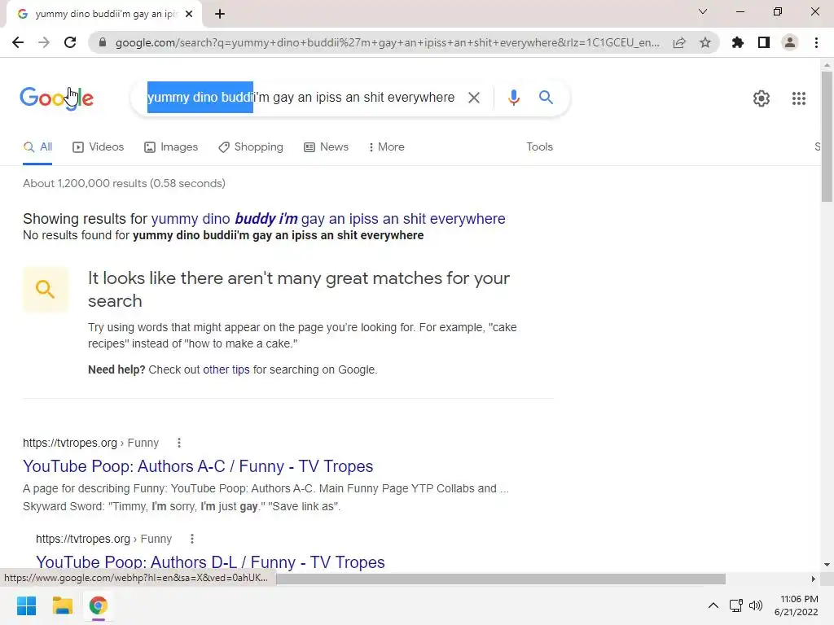The width and height of the screenshot is (834, 625).
Task: Click into the Google search field
Action: point(301,98)
